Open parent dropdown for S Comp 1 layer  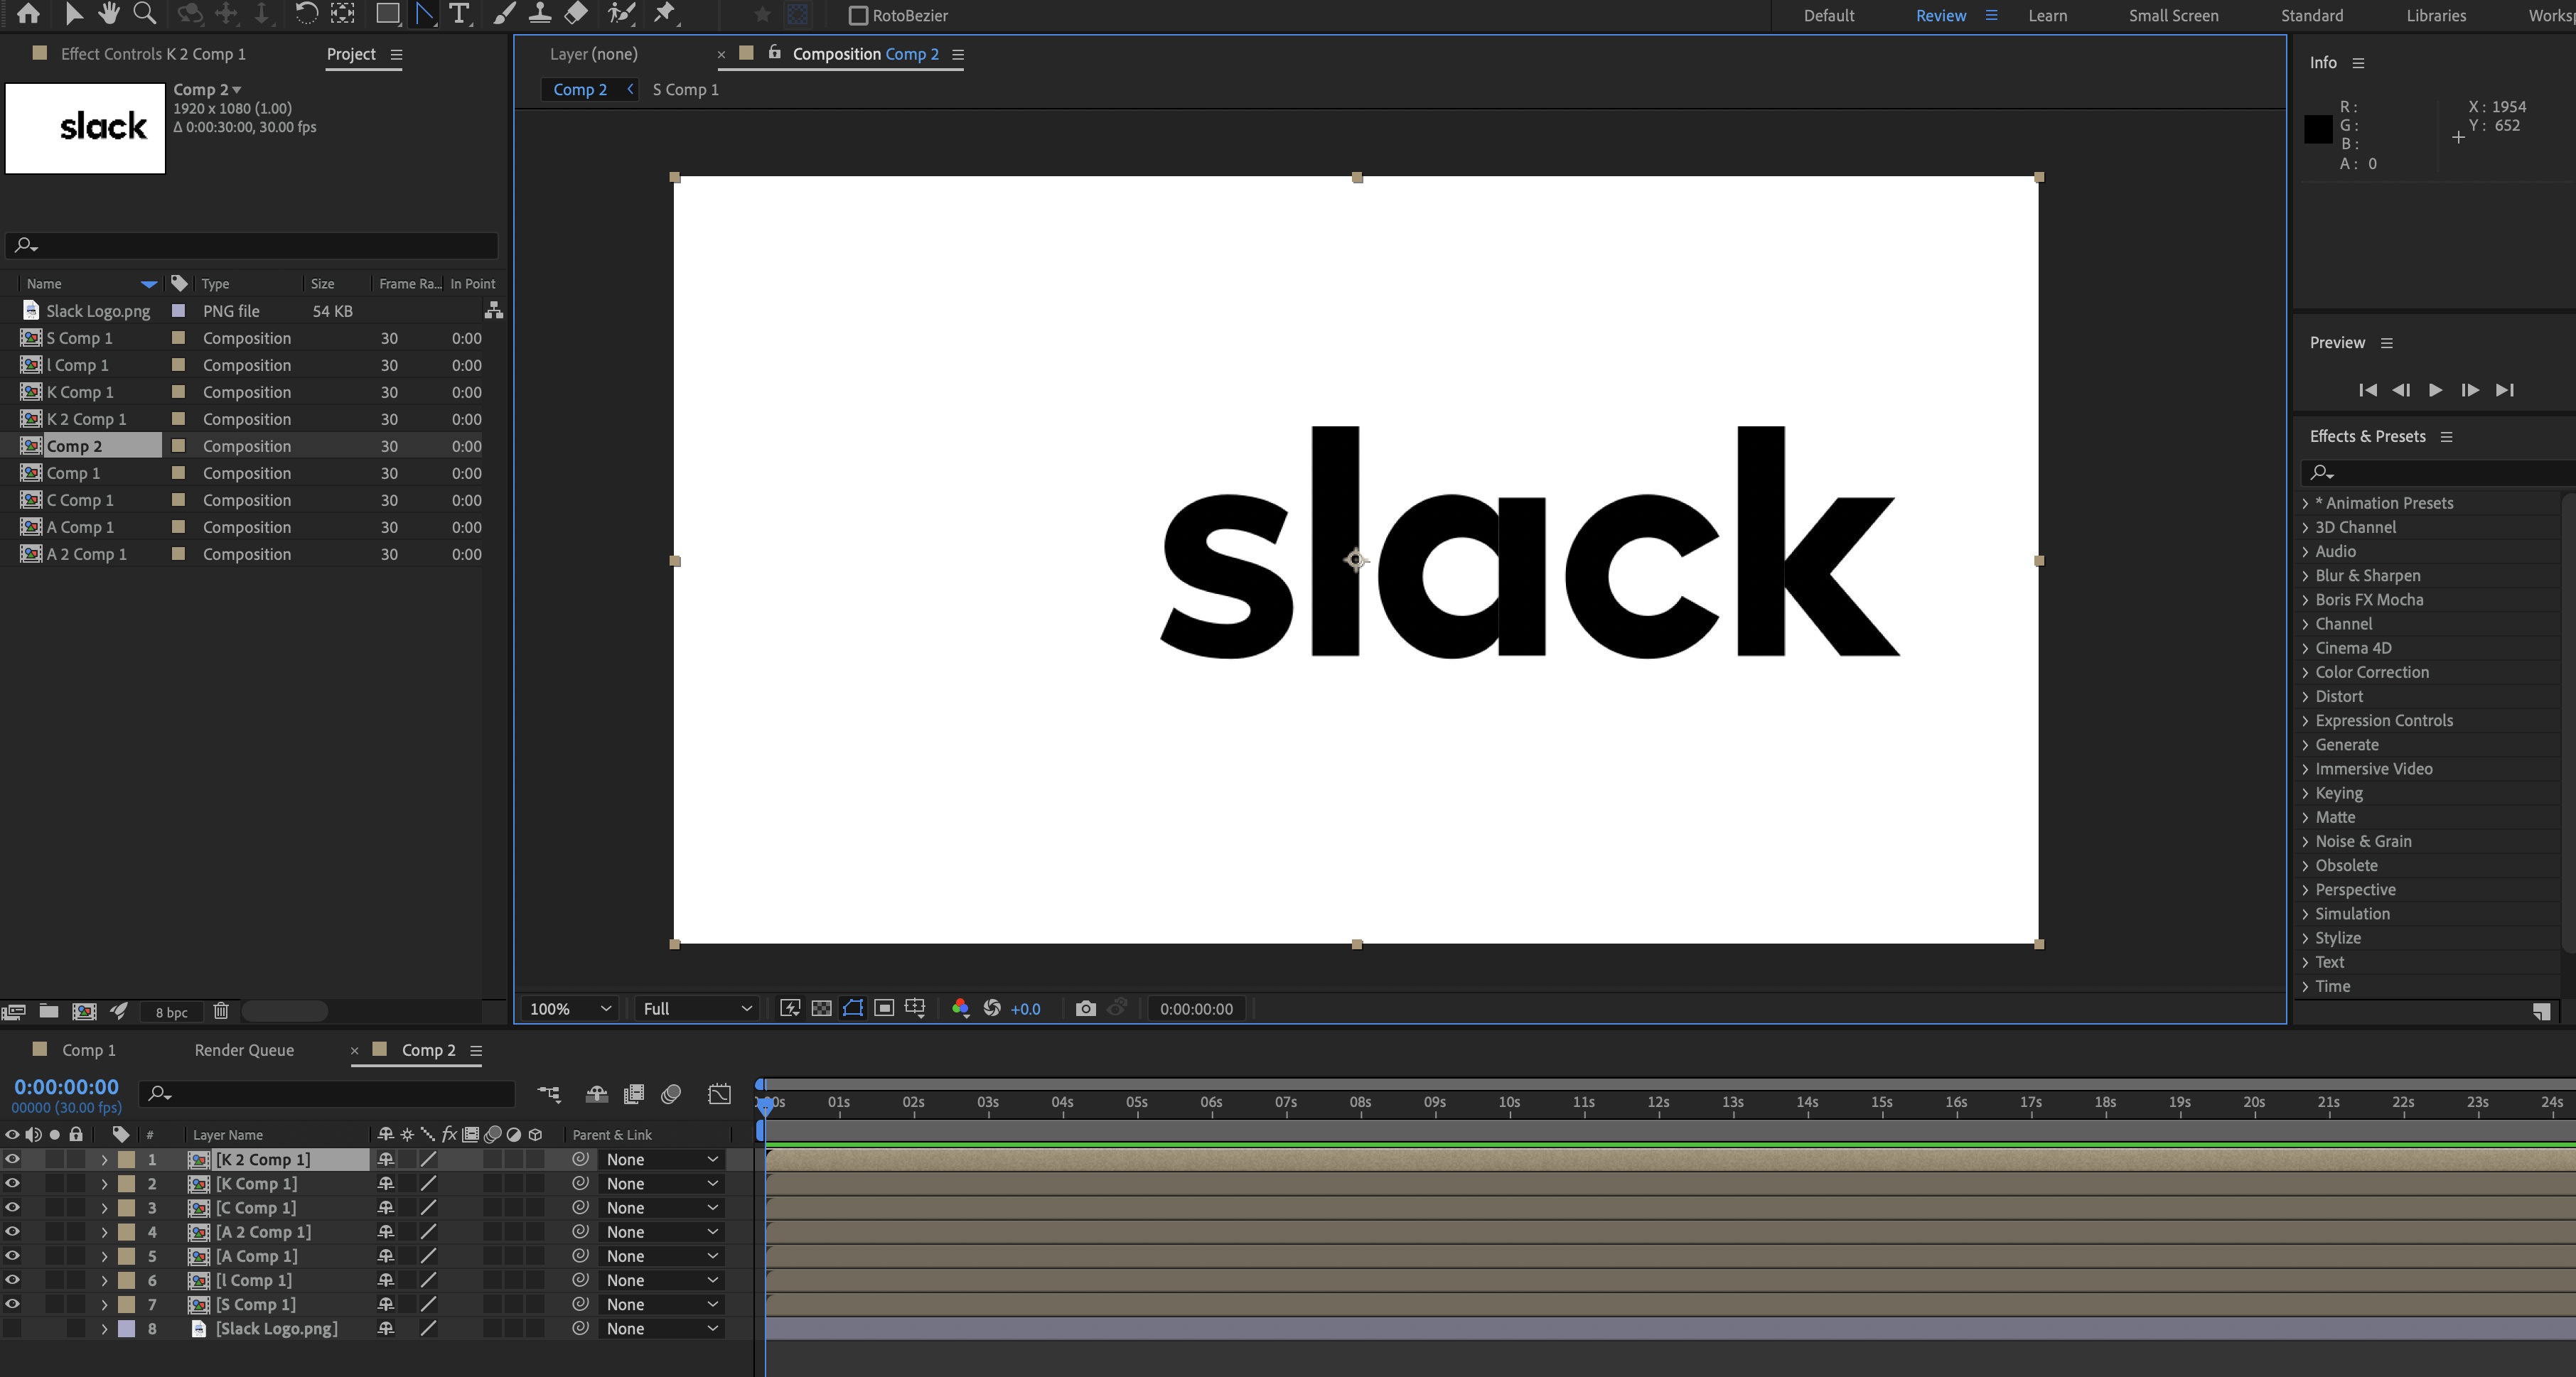click(x=661, y=1304)
